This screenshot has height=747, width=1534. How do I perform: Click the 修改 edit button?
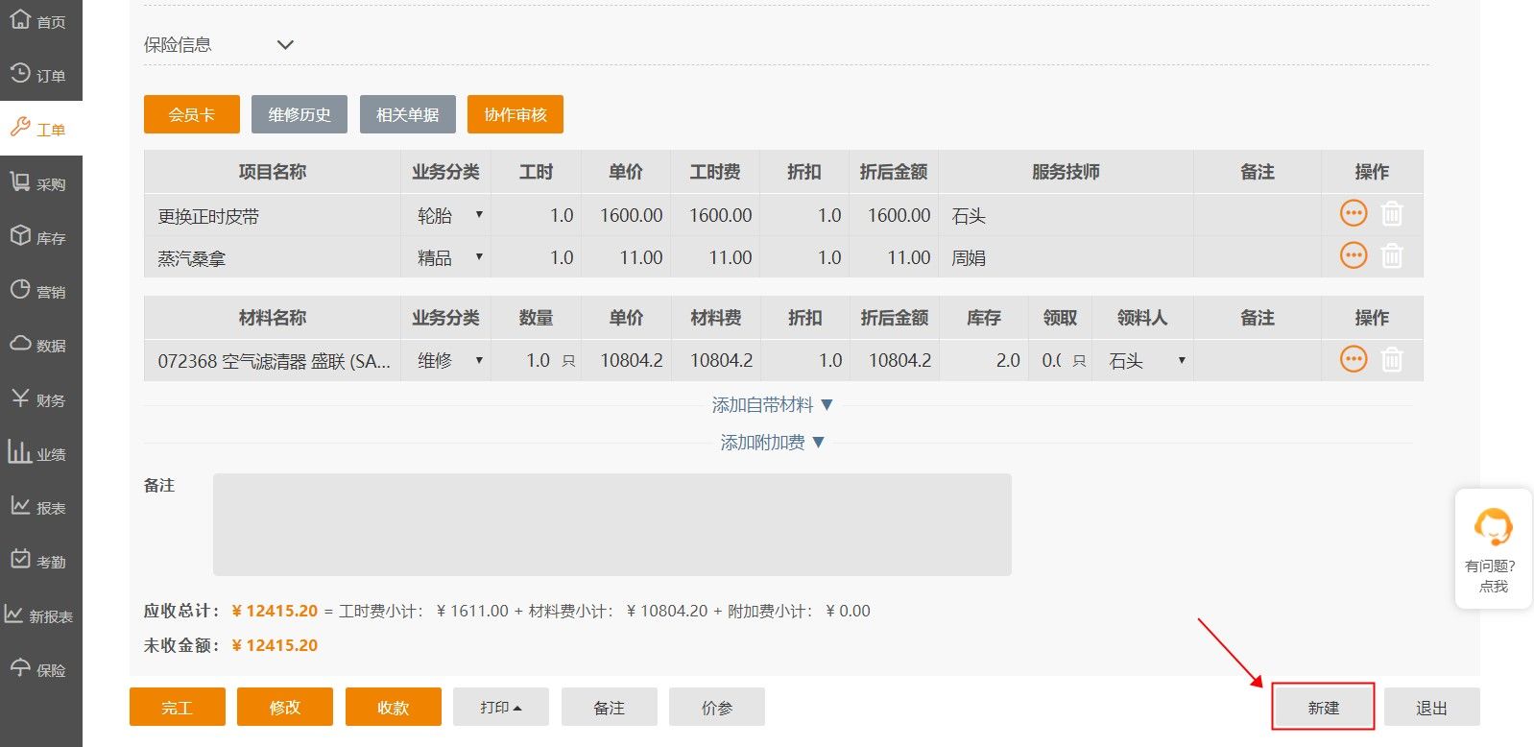point(285,707)
